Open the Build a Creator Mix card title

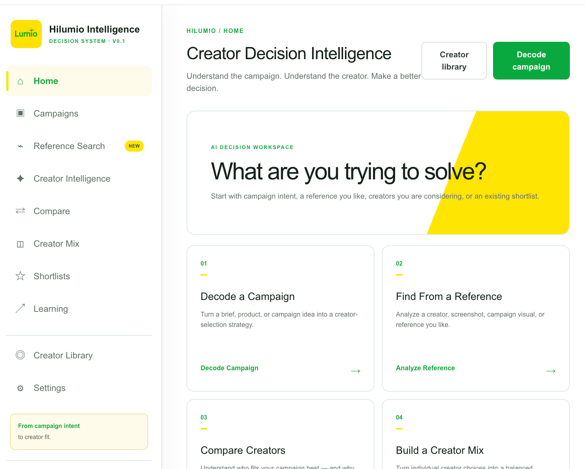(439, 451)
